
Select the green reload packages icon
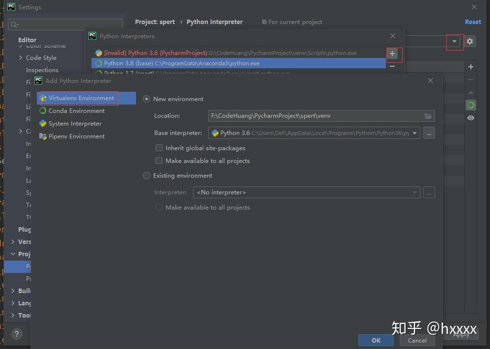tap(471, 105)
